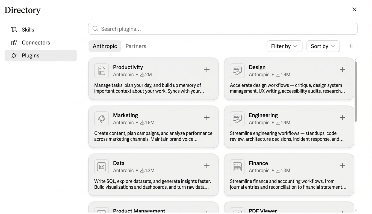
Task: Open the Sort by dropdown
Action: [x=323, y=46]
